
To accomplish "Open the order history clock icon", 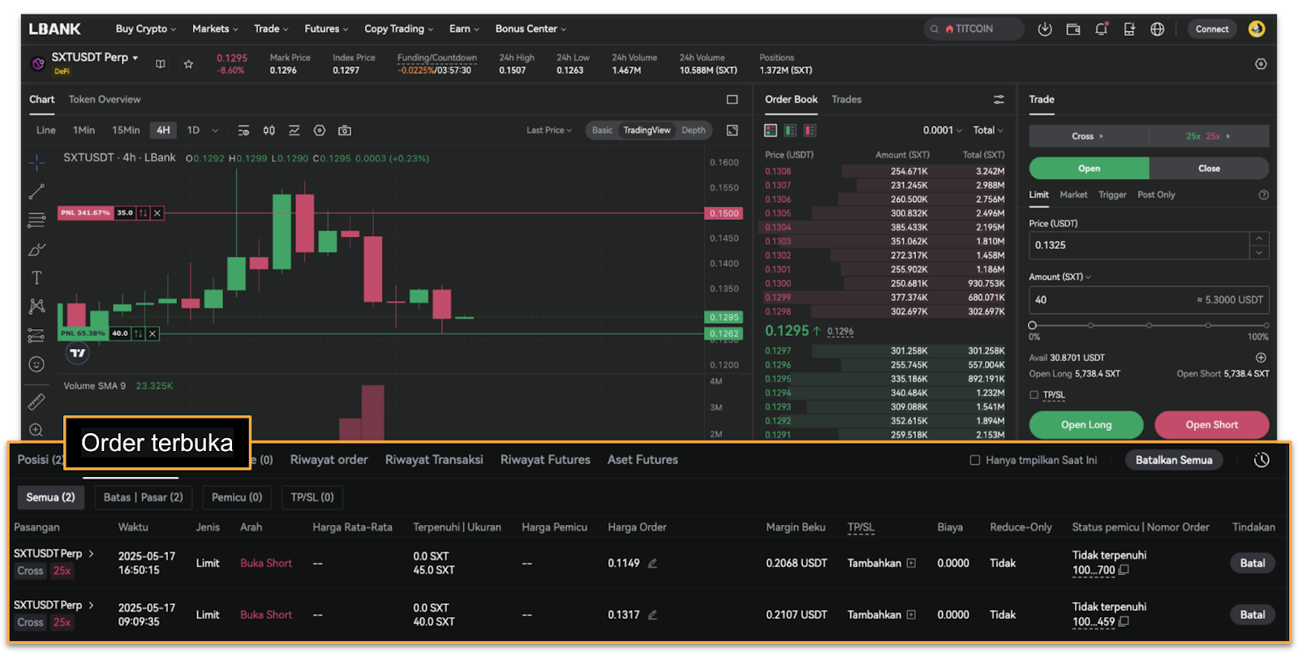I will click(1261, 460).
